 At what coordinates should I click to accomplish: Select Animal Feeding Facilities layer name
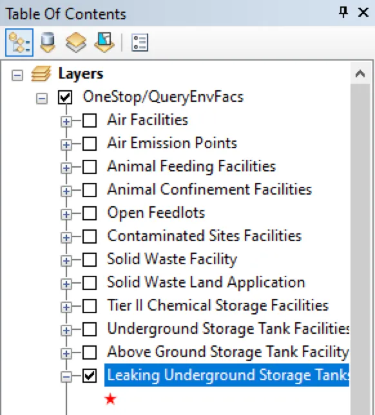[x=191, y=166]
